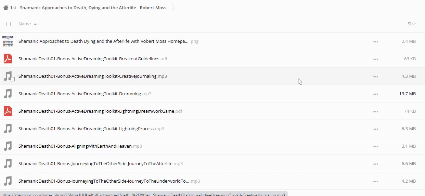Click the audio icon for AligningWithEarthAndHeaven mp3

(8, 146)
